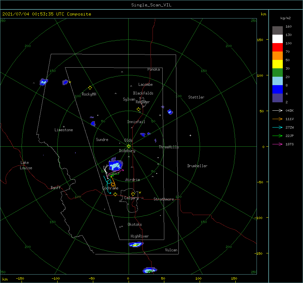Click the blue 4-8 legend swatch
The width and height of the screenshot is (303, 283).
277,89
